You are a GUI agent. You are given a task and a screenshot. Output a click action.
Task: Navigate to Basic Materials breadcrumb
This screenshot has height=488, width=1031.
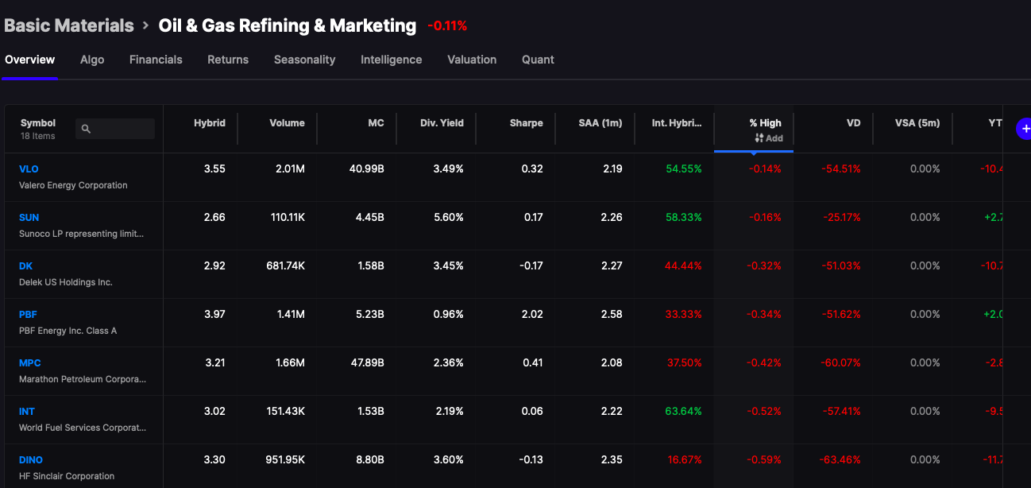[x=69, y=25]
